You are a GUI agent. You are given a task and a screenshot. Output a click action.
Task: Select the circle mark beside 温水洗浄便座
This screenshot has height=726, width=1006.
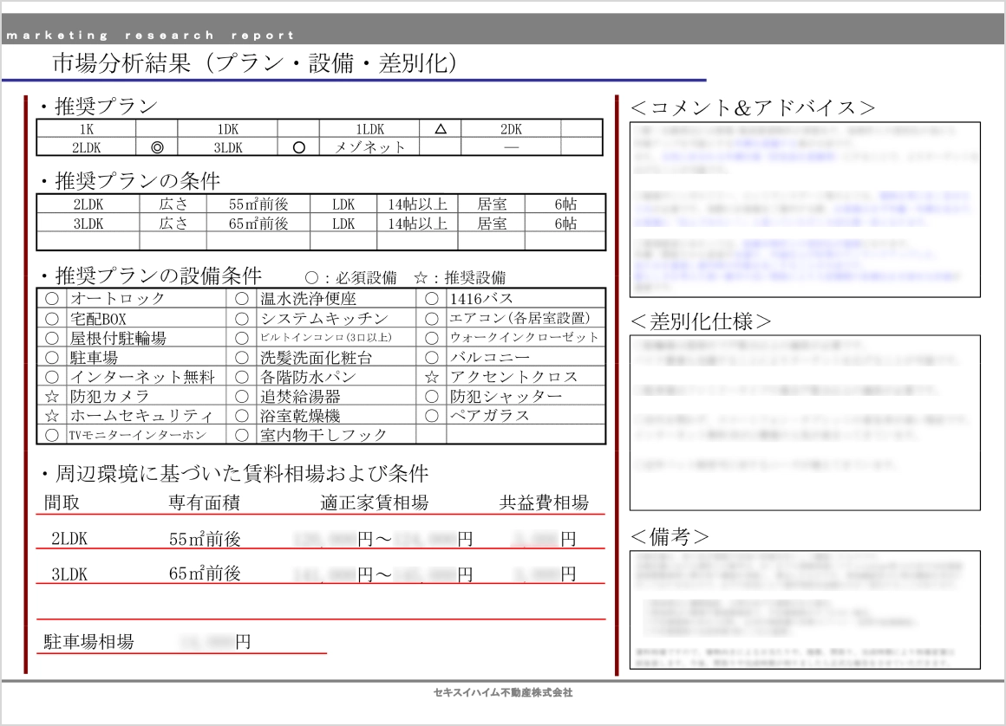[x=242, y=299]
